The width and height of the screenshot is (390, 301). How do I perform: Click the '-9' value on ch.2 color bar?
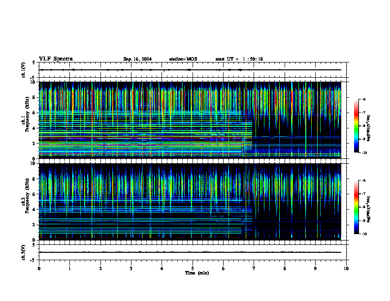click(x=363, y=220)
